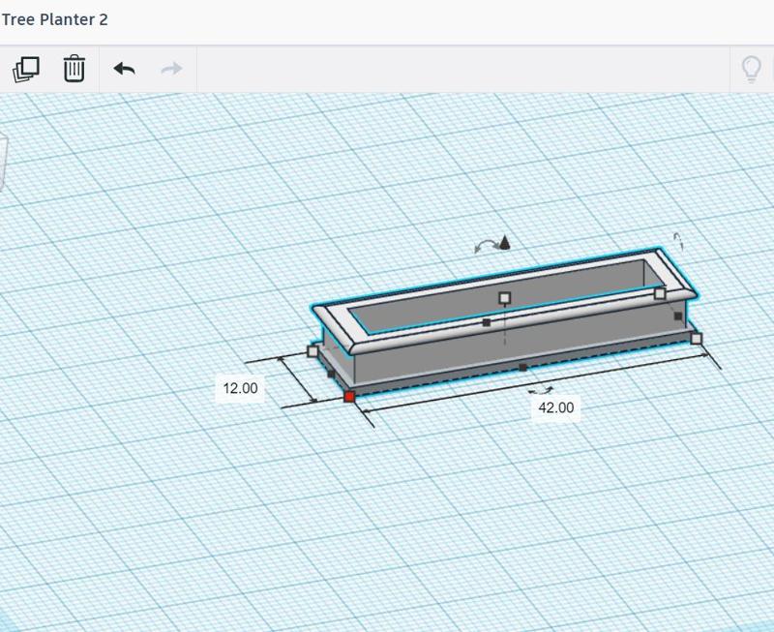Click the Tree Planter 2 project title
The height and width of the screenshot is (632, 774).
point(54,19)
